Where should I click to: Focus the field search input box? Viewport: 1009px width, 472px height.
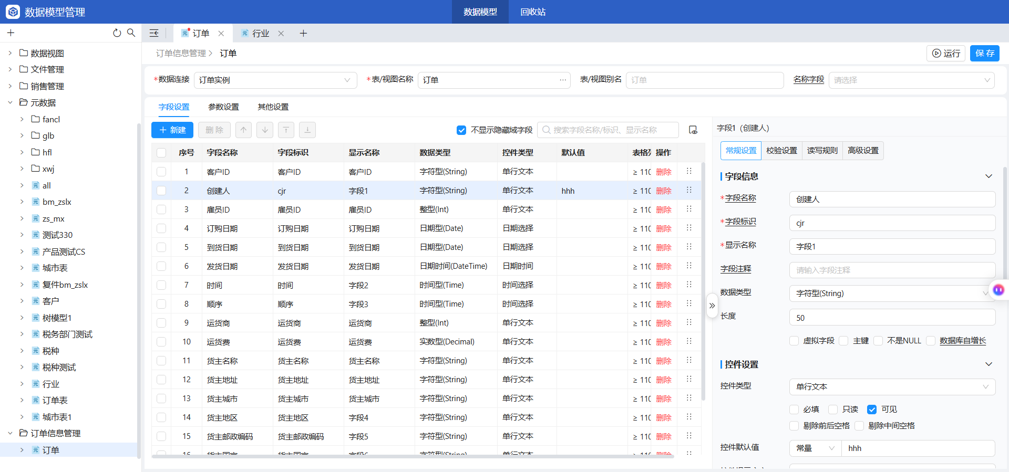(x=608, y=130)
